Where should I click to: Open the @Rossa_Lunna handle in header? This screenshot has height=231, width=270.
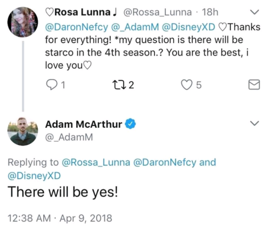(x=158, y=12)
